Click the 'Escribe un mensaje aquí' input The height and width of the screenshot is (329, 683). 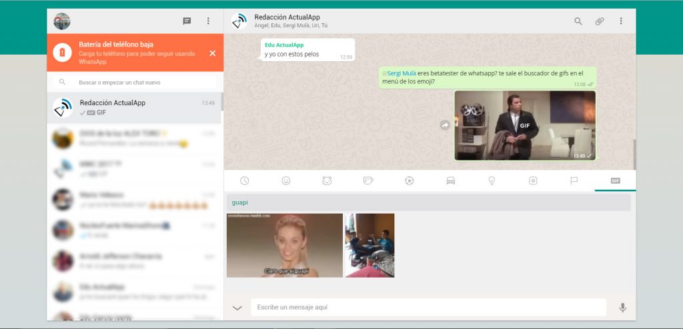click(x=428, y=307)
